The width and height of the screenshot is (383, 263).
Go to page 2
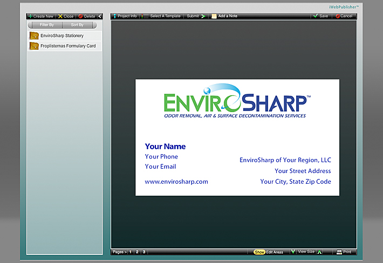pos(137,252)
